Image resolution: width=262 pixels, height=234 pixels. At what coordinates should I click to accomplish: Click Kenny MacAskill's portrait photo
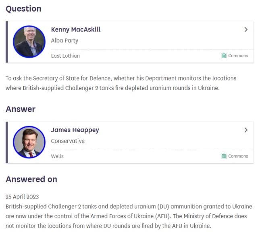(x=29, y=42)
